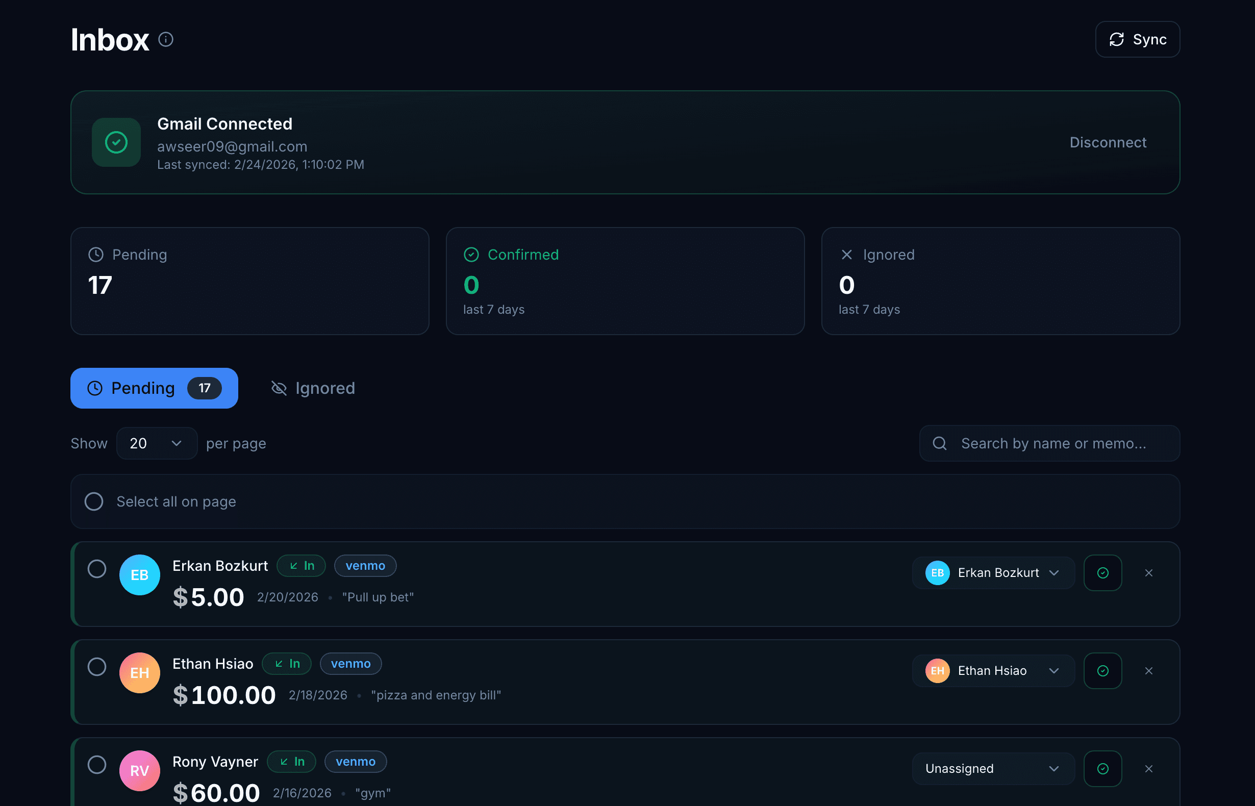
Task: Select the Erkan Bozkurt transaction row checkbox
Action: click(x=97, y=569)
